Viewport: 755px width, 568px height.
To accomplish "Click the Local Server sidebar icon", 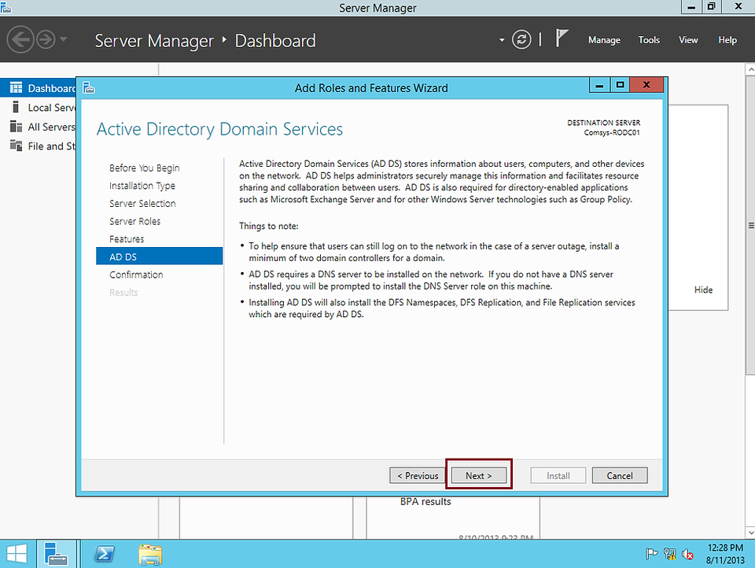I will (16, 107).
